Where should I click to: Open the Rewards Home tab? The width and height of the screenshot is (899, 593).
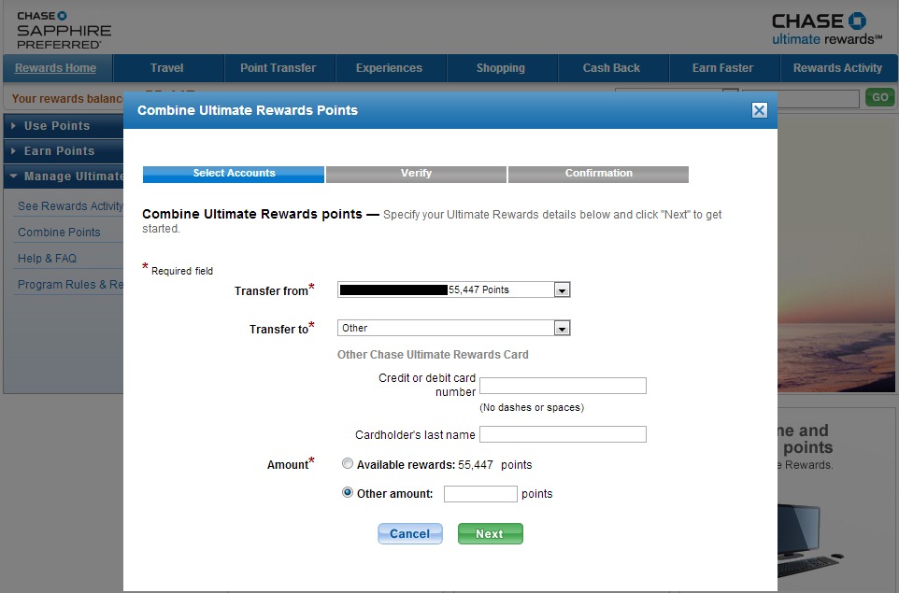[x=56, y=68]
